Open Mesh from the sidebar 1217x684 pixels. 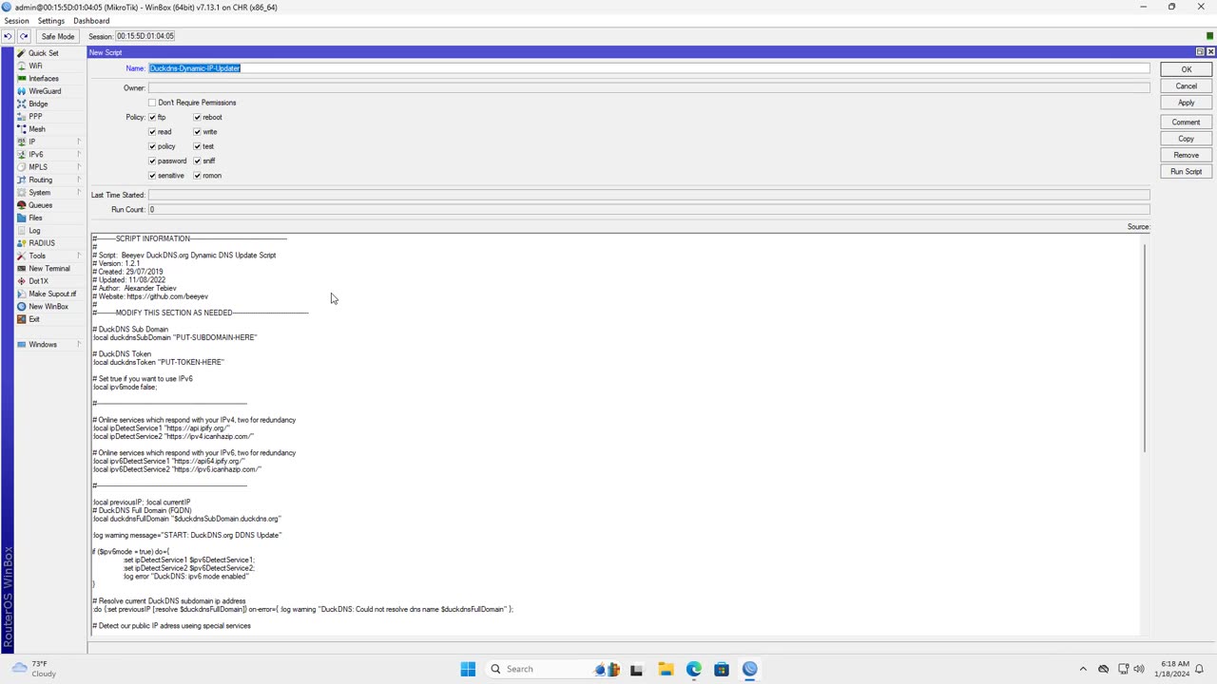tap(36, 129)
